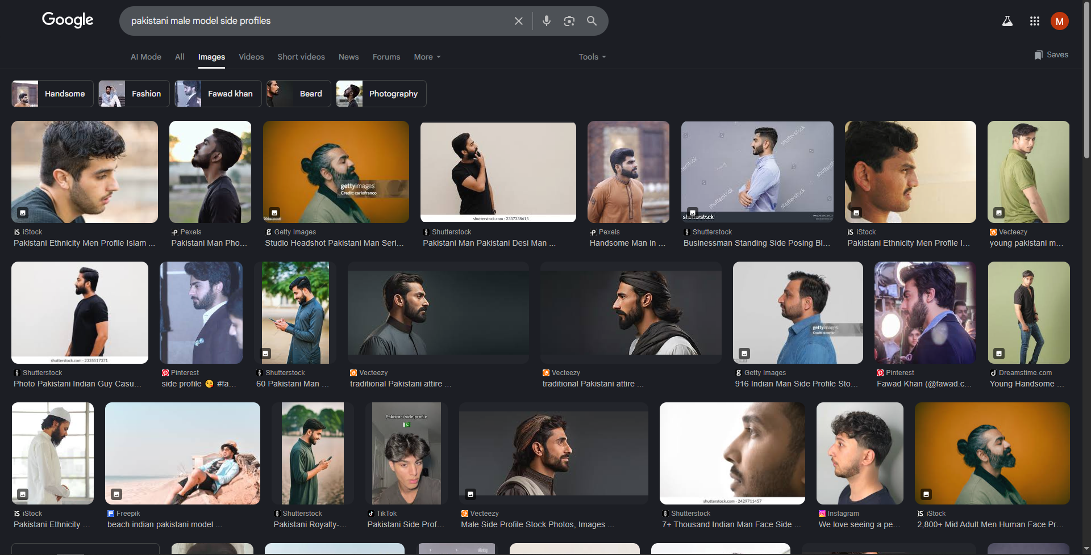Clear the search box text
Viewport: 1091px width, 555px height.
click(518, 21)
